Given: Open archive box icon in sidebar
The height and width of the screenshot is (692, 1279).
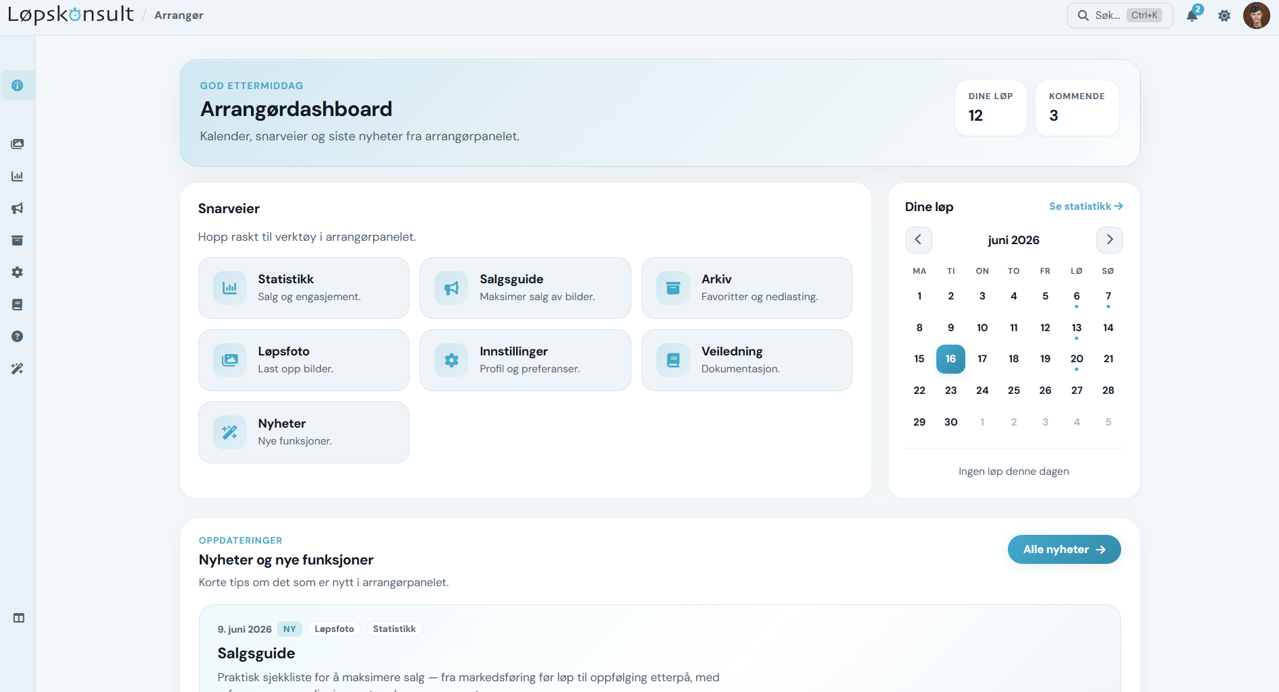Looking at the screenshot, I should pos(18,240).
